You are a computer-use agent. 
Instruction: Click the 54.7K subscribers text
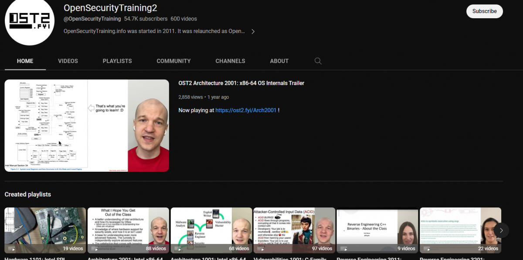(x=146, y=19)
